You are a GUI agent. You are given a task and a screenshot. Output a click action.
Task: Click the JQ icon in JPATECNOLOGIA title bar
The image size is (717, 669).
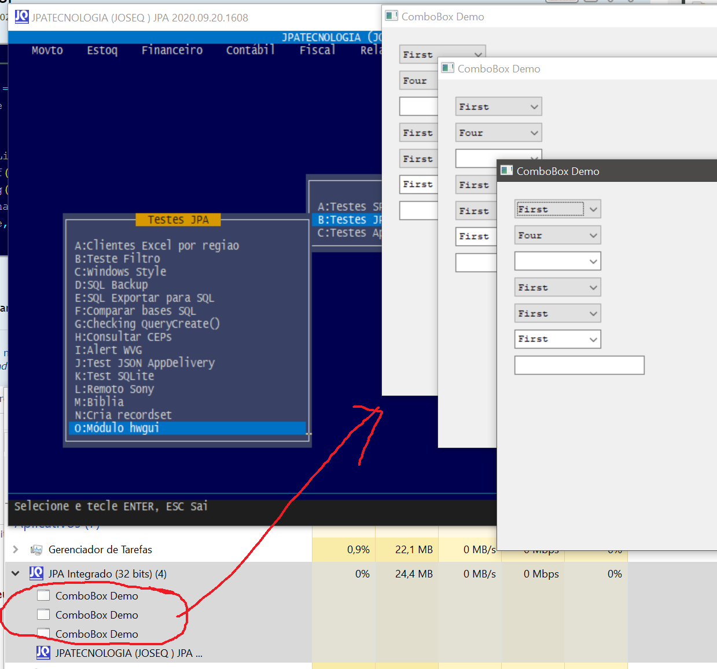tap(21, 17)
